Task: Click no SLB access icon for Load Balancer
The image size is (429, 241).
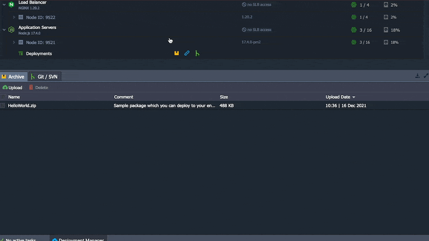Action: click(244, 5)
